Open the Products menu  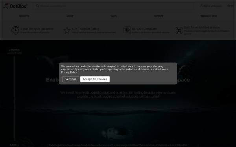point(24,16)
